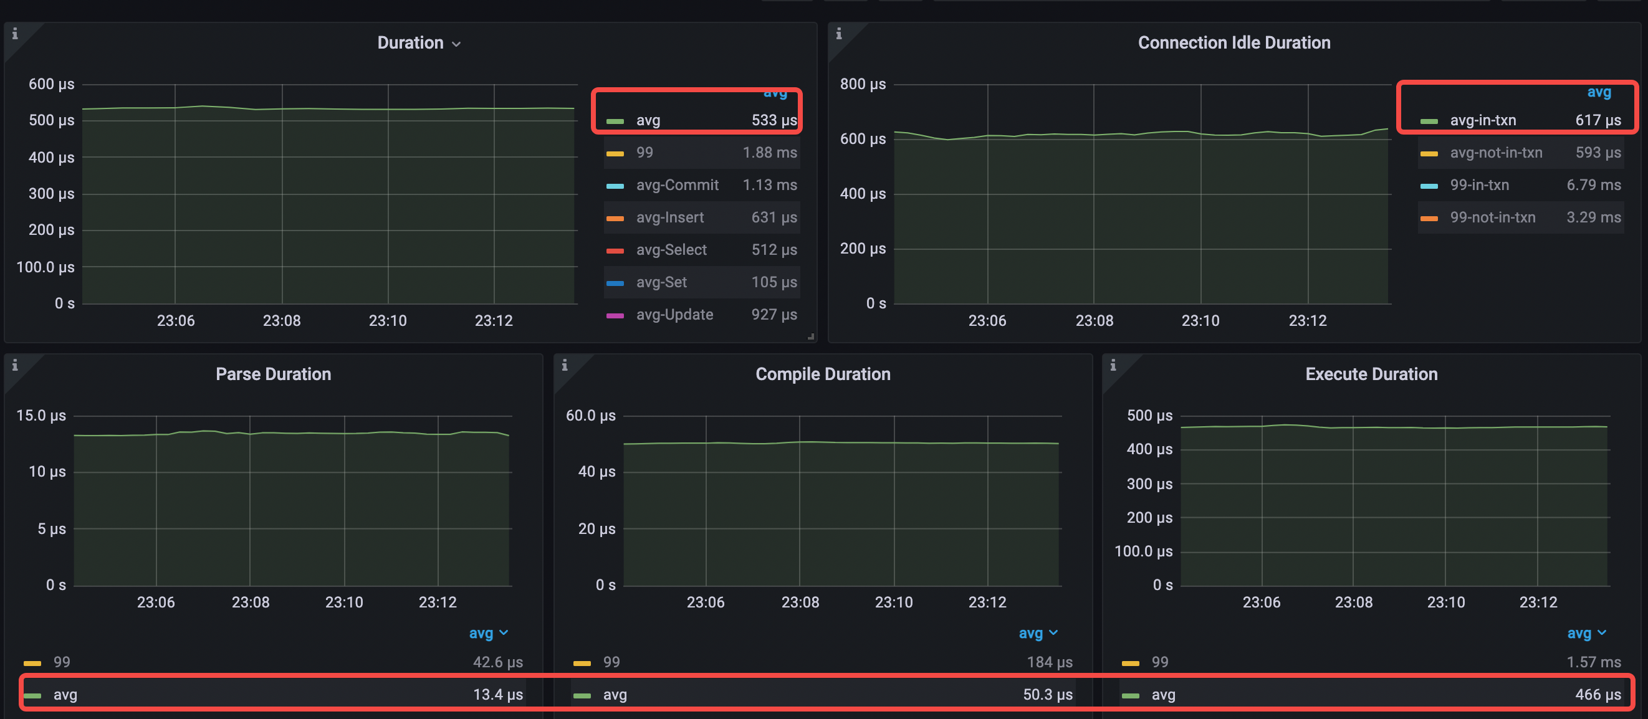This screenshot has width=1648, height=719.
Task: Click the color swatch beside avg-Insert
Action: coord(616,217)
